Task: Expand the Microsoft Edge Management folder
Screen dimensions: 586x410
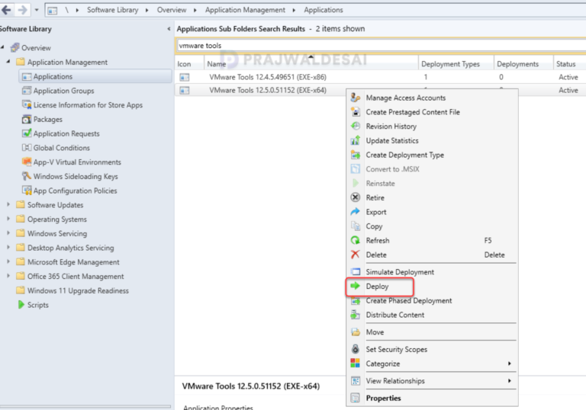Action: pos(8,261)
